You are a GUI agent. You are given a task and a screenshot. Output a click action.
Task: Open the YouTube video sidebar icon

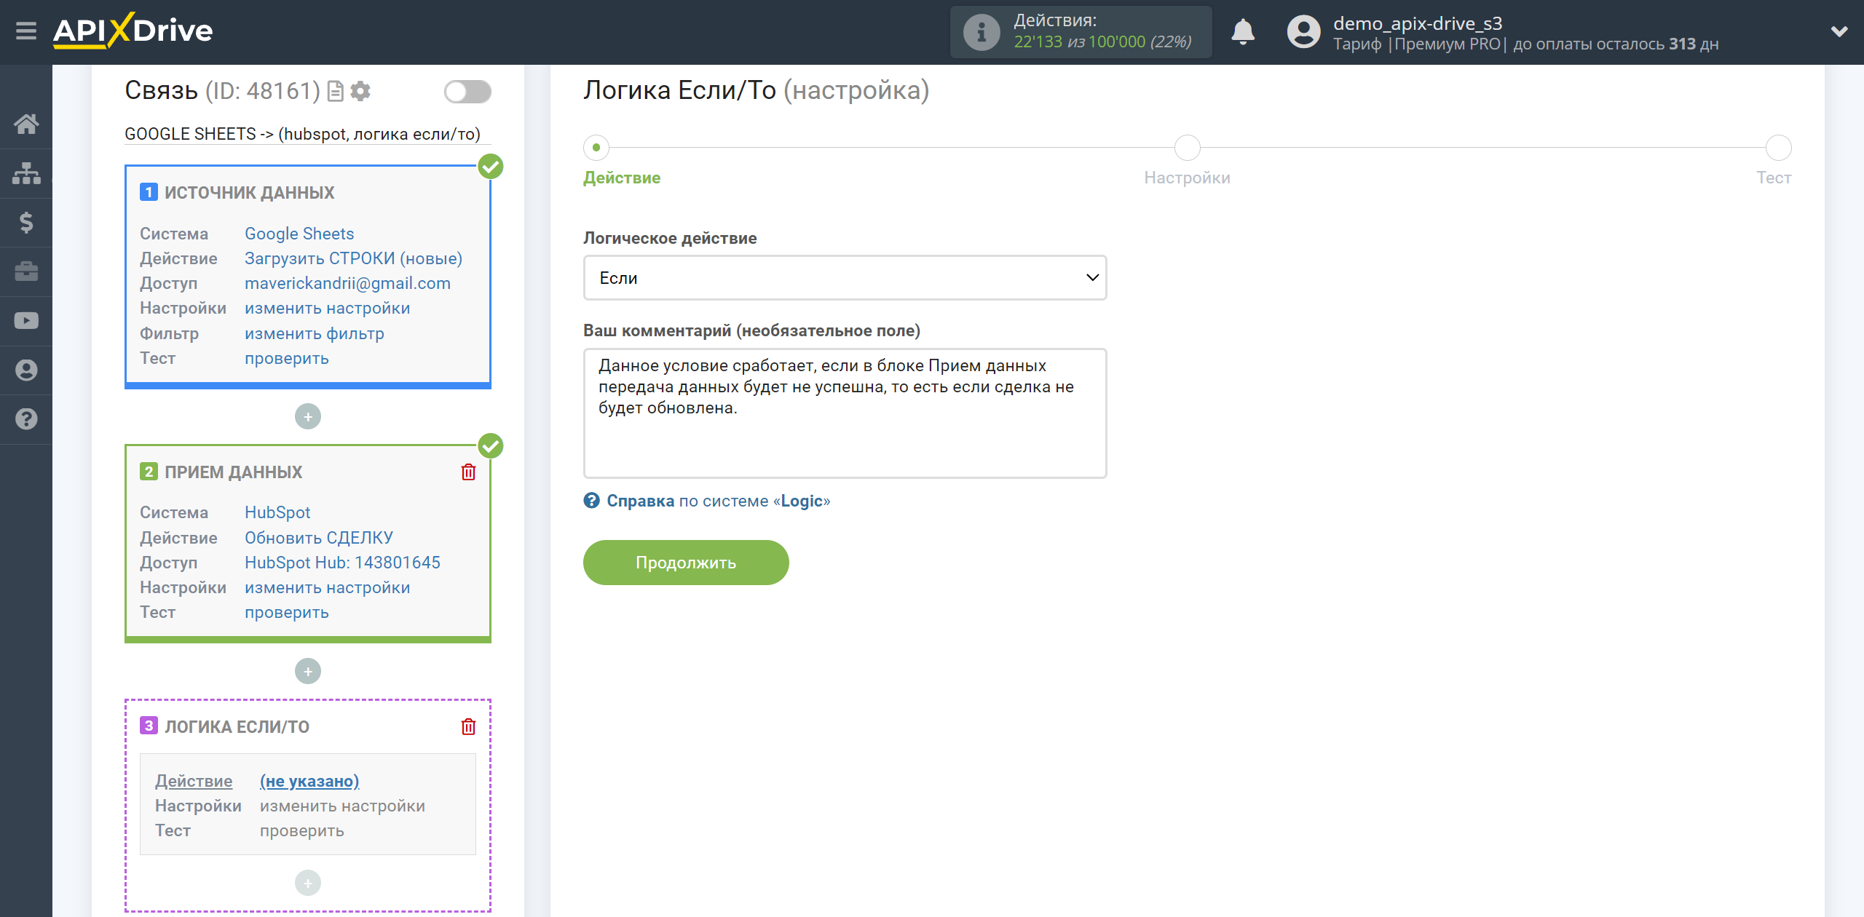pyautogui.click(x=26, y=320)
